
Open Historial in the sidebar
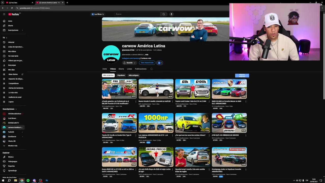11,42
